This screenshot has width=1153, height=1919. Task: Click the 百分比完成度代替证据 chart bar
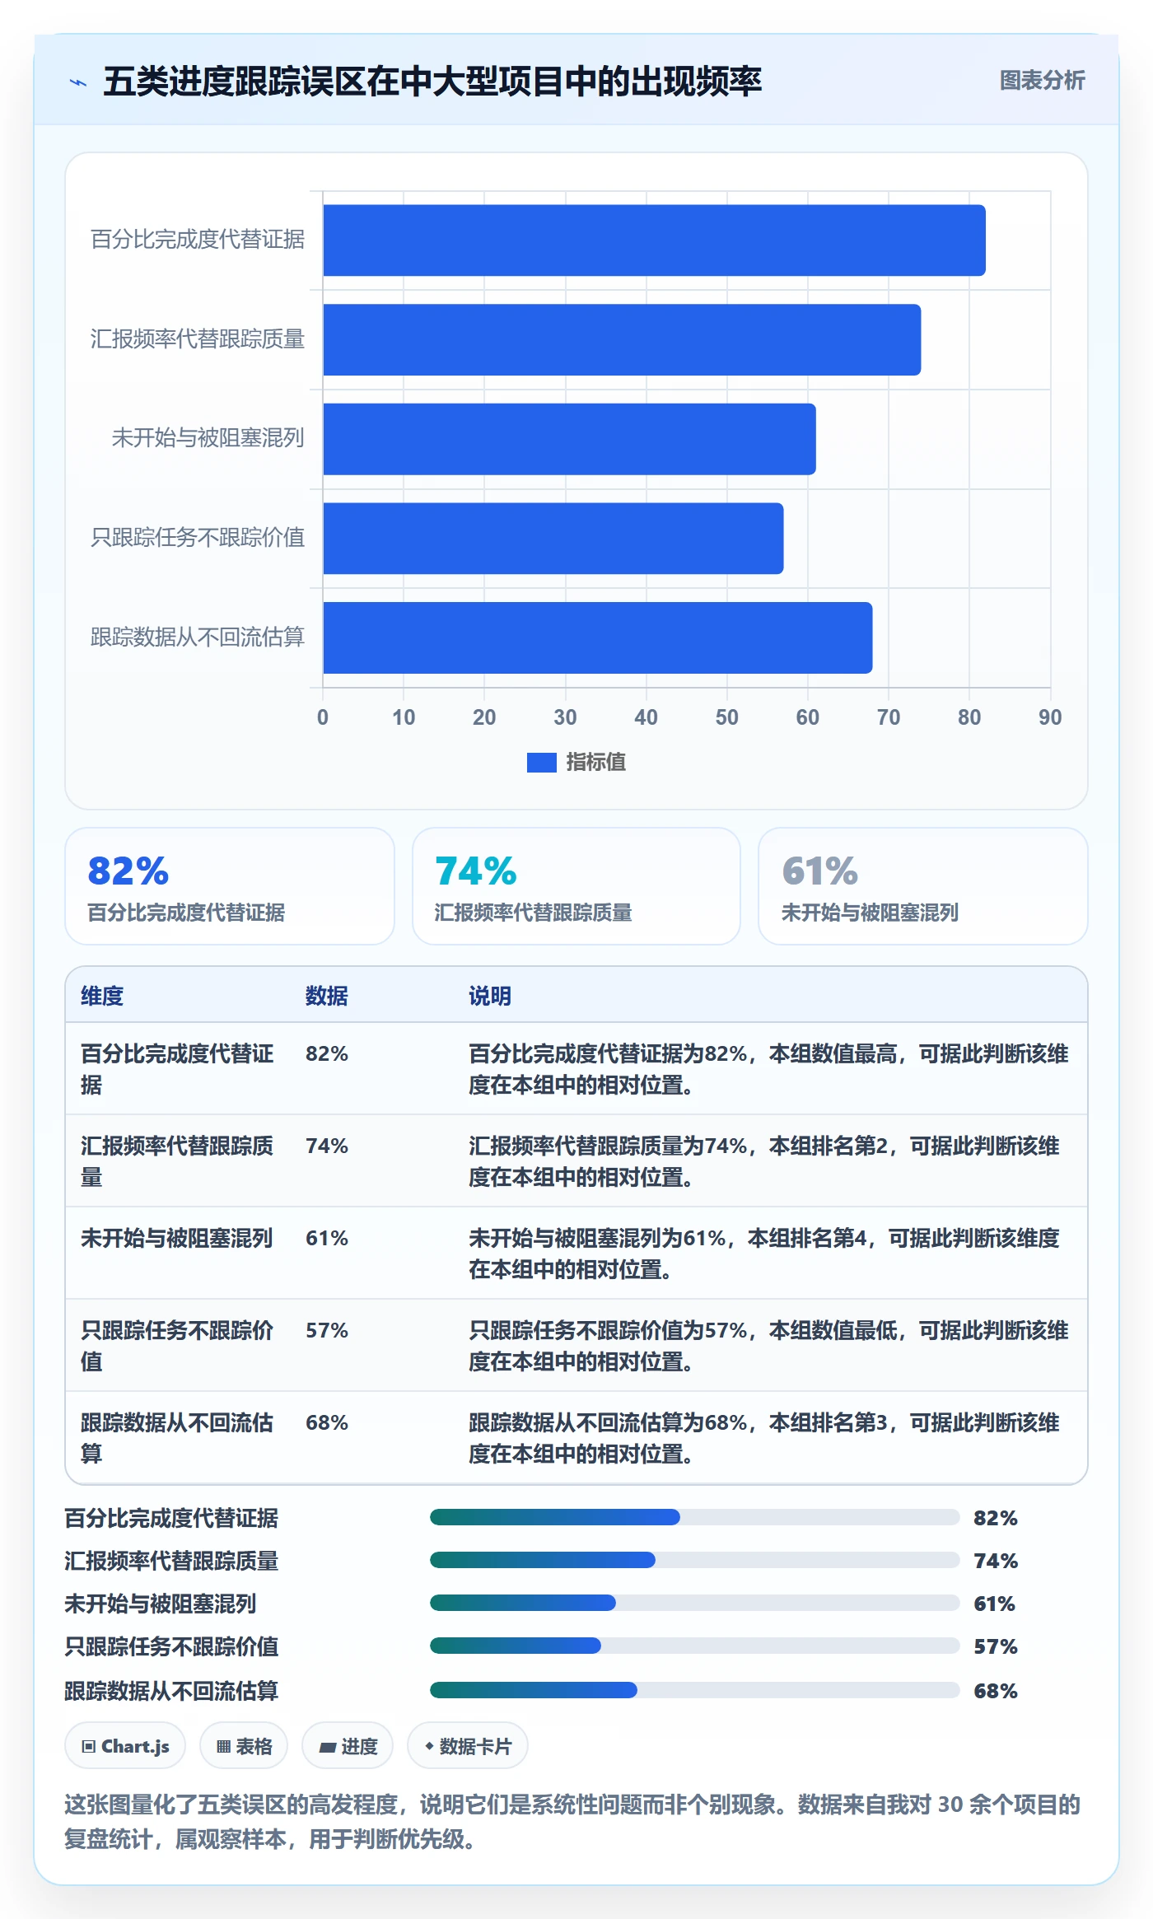tap(654, 240)
